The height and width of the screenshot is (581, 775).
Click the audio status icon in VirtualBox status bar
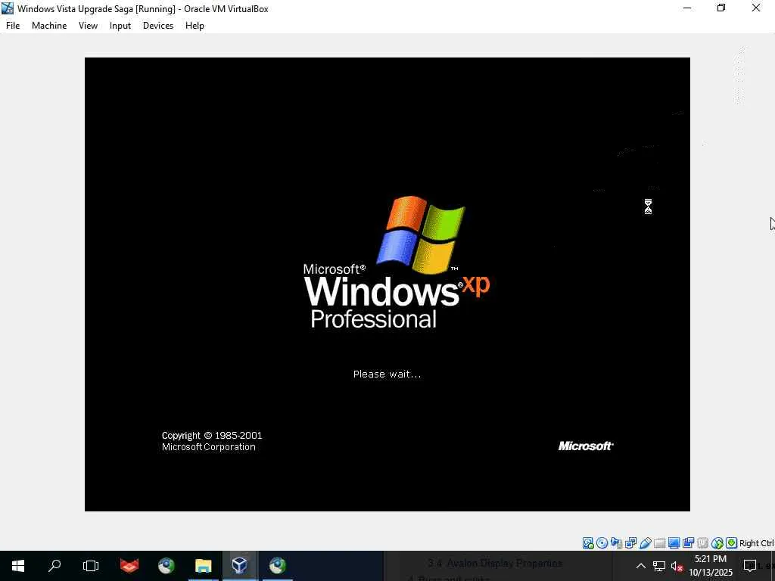click(616, 543)
